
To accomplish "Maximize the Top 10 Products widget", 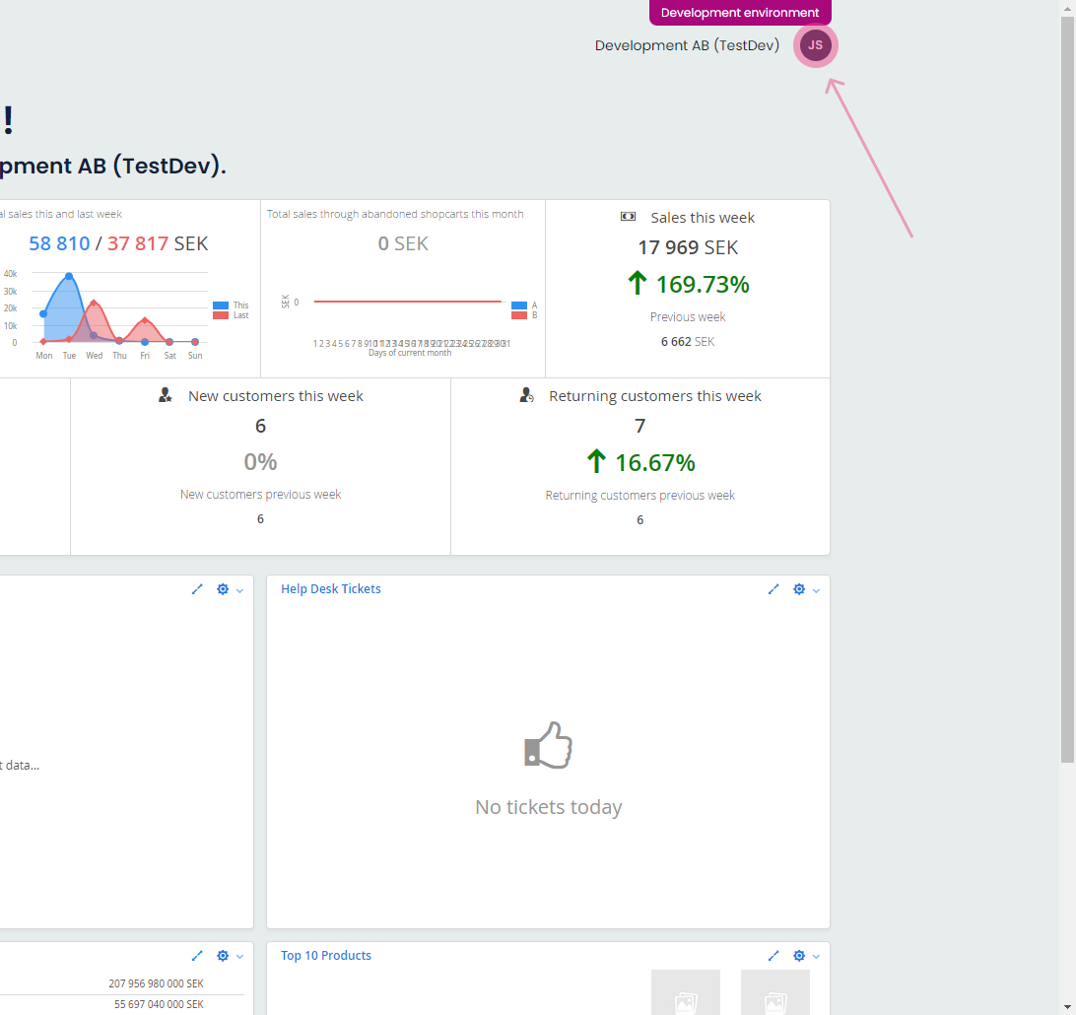I will [773, 956].
